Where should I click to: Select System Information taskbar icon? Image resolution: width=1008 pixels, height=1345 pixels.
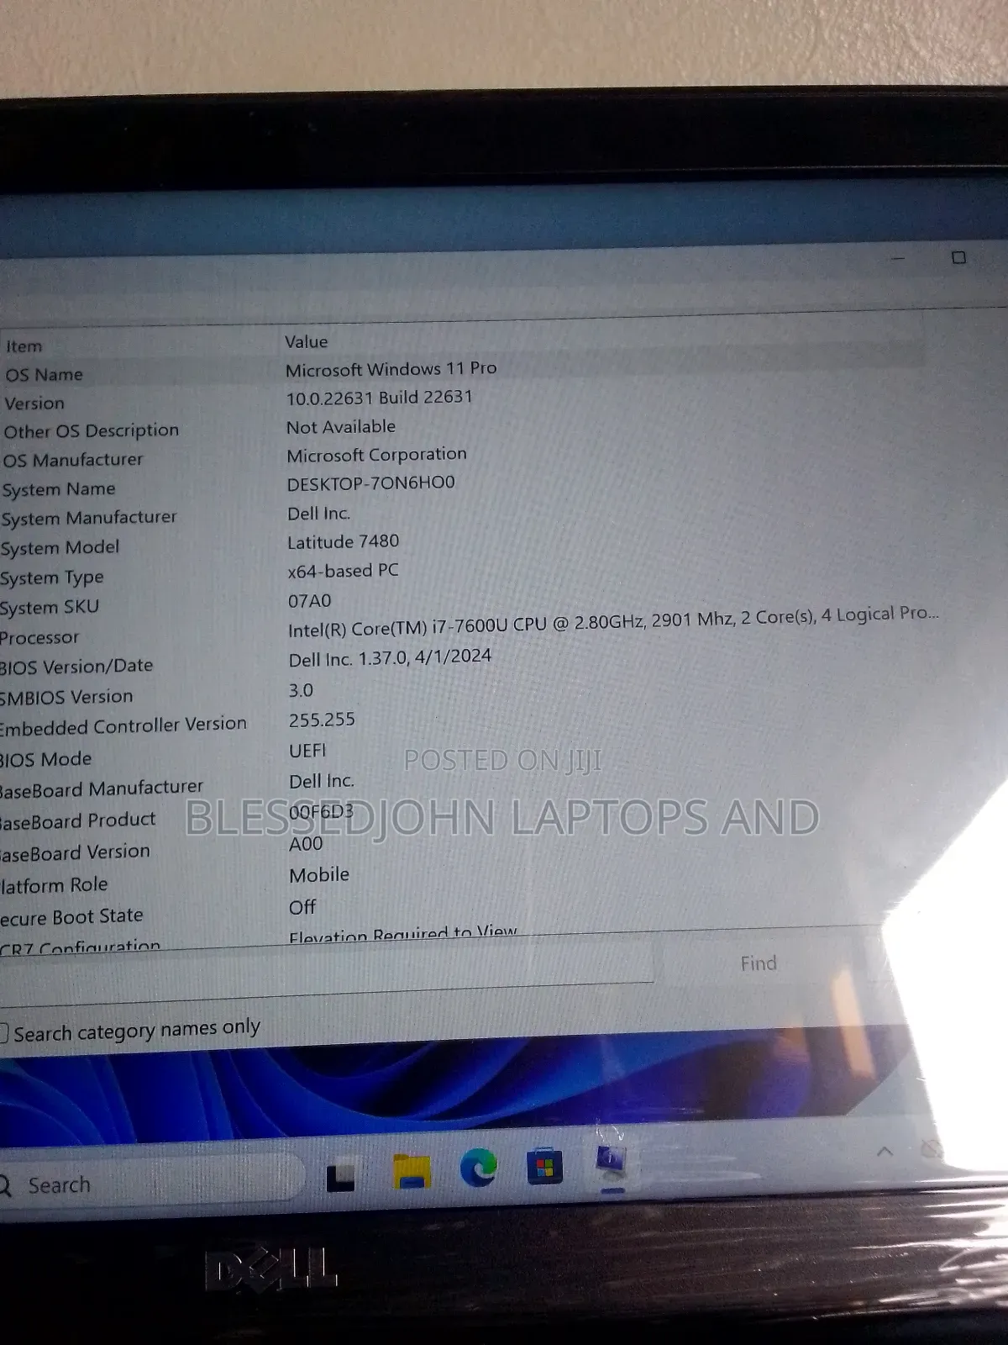612,1164
